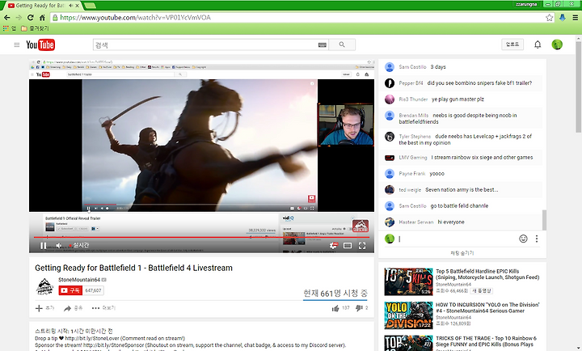Seek on the red video progress bar
Screen dimensions: 582x351
[x=201, y=237]
